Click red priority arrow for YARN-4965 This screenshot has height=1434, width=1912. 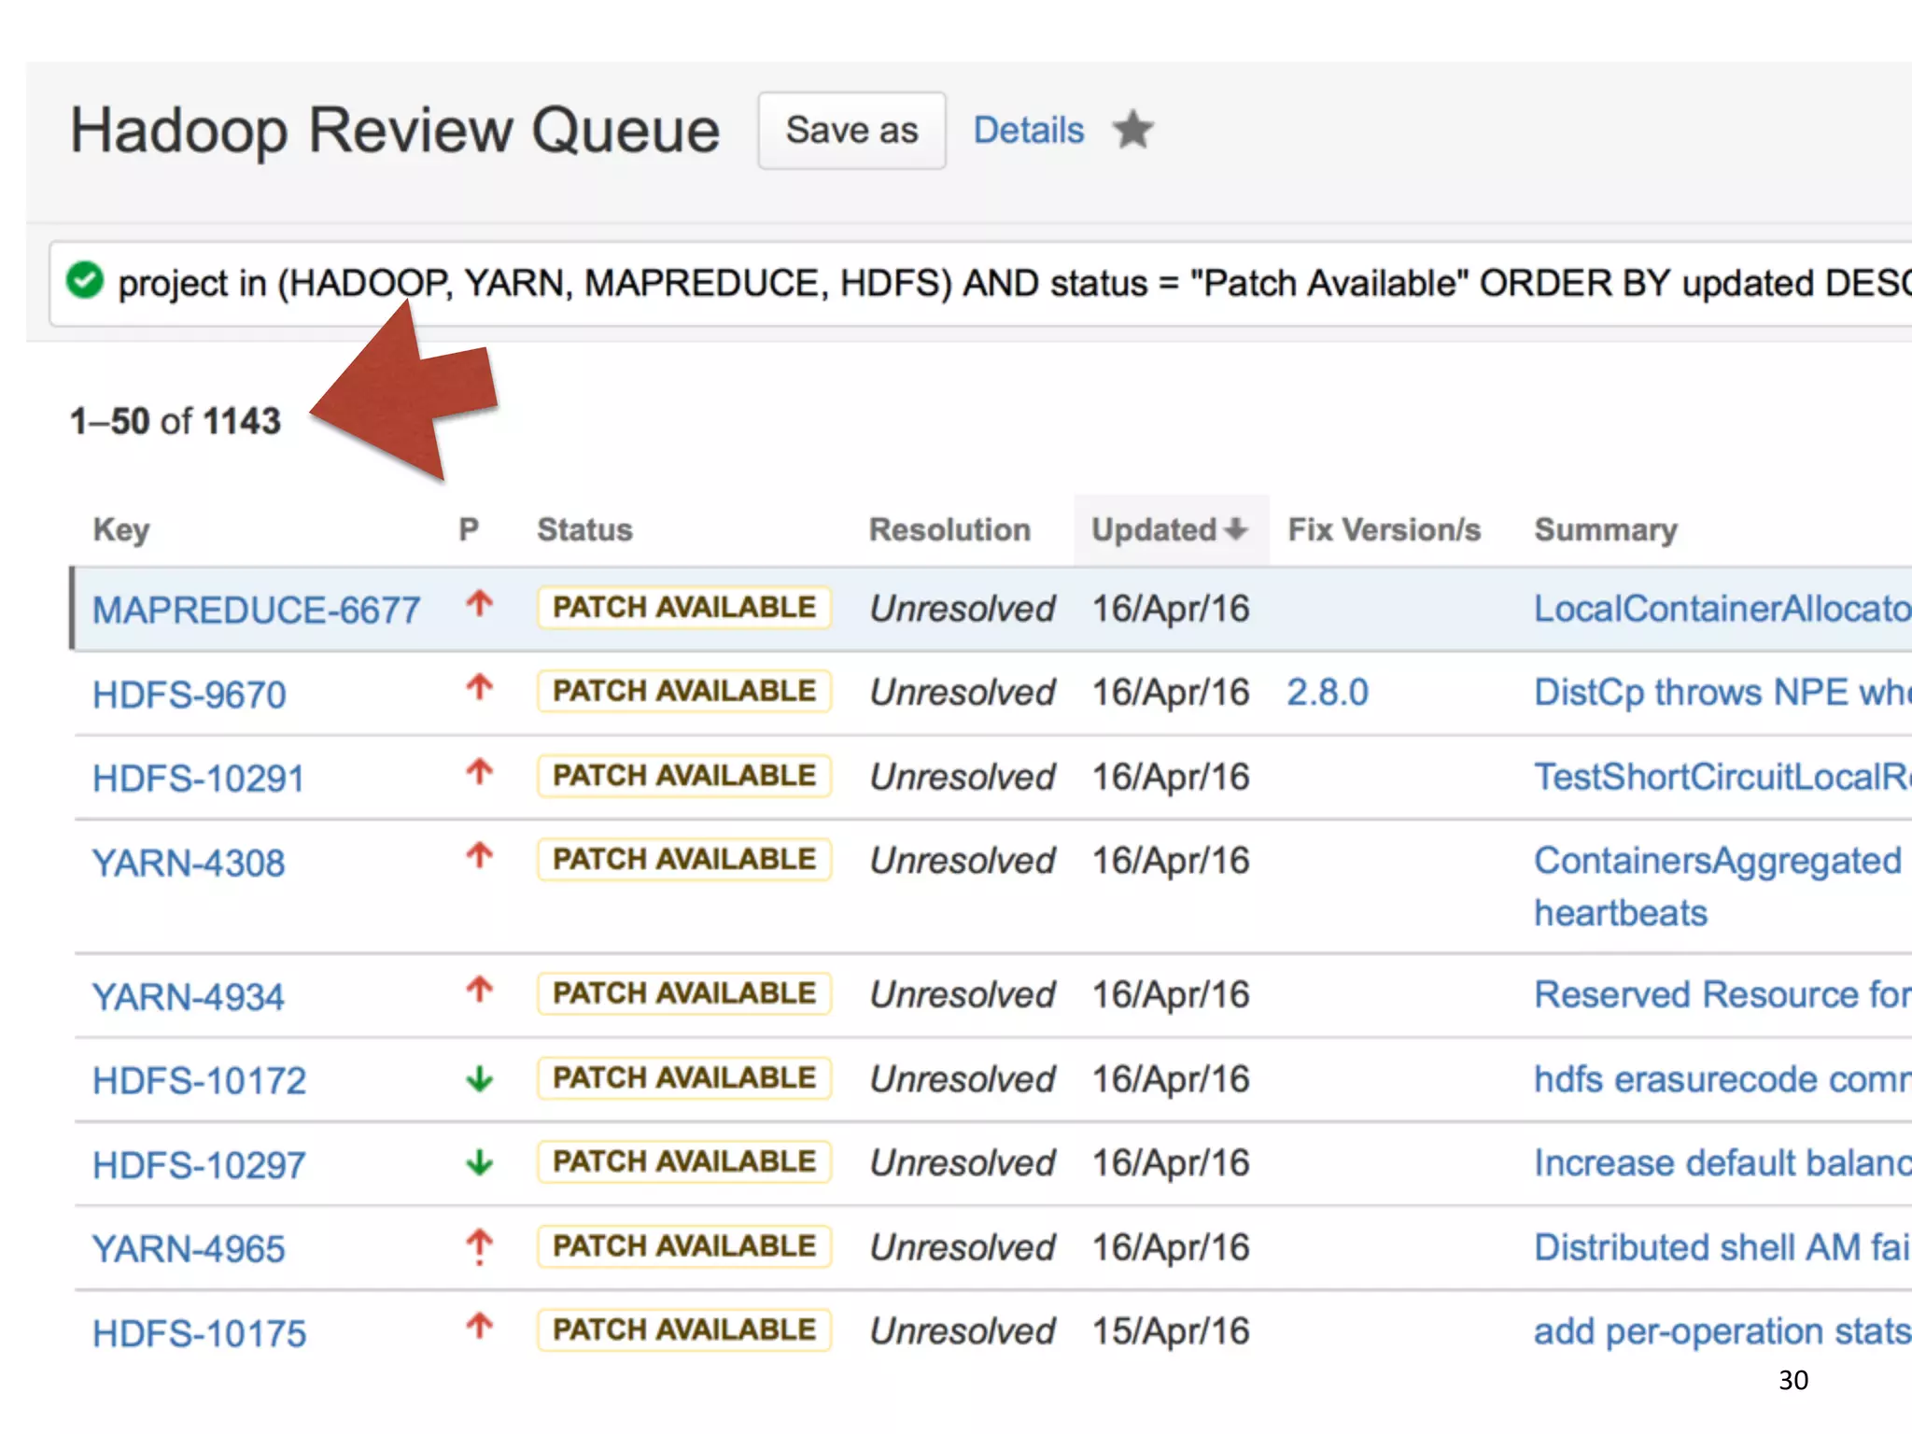click(479, 1246)
